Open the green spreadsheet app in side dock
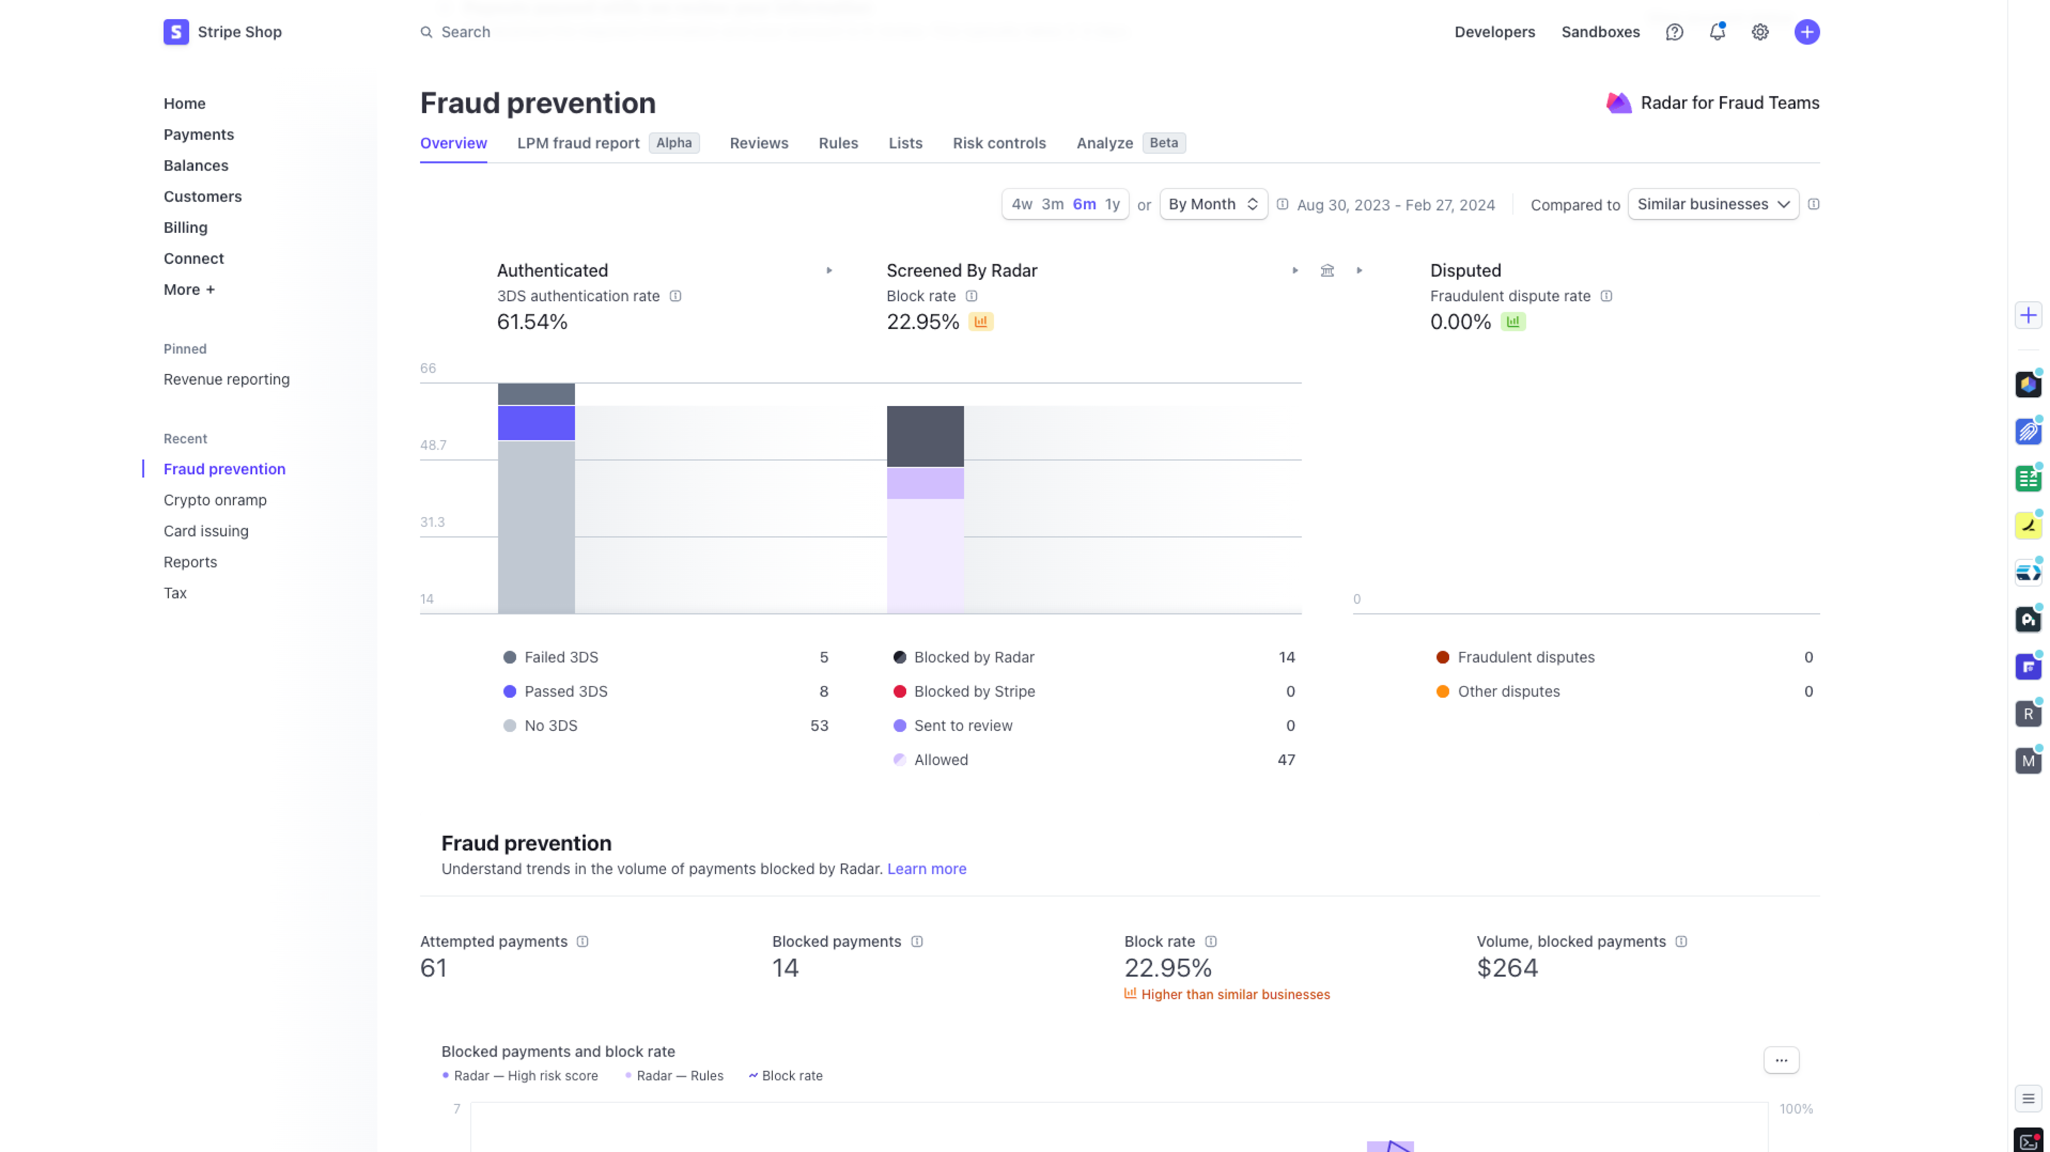This screenshot has width=2050, height=1152. [2029, 479]
